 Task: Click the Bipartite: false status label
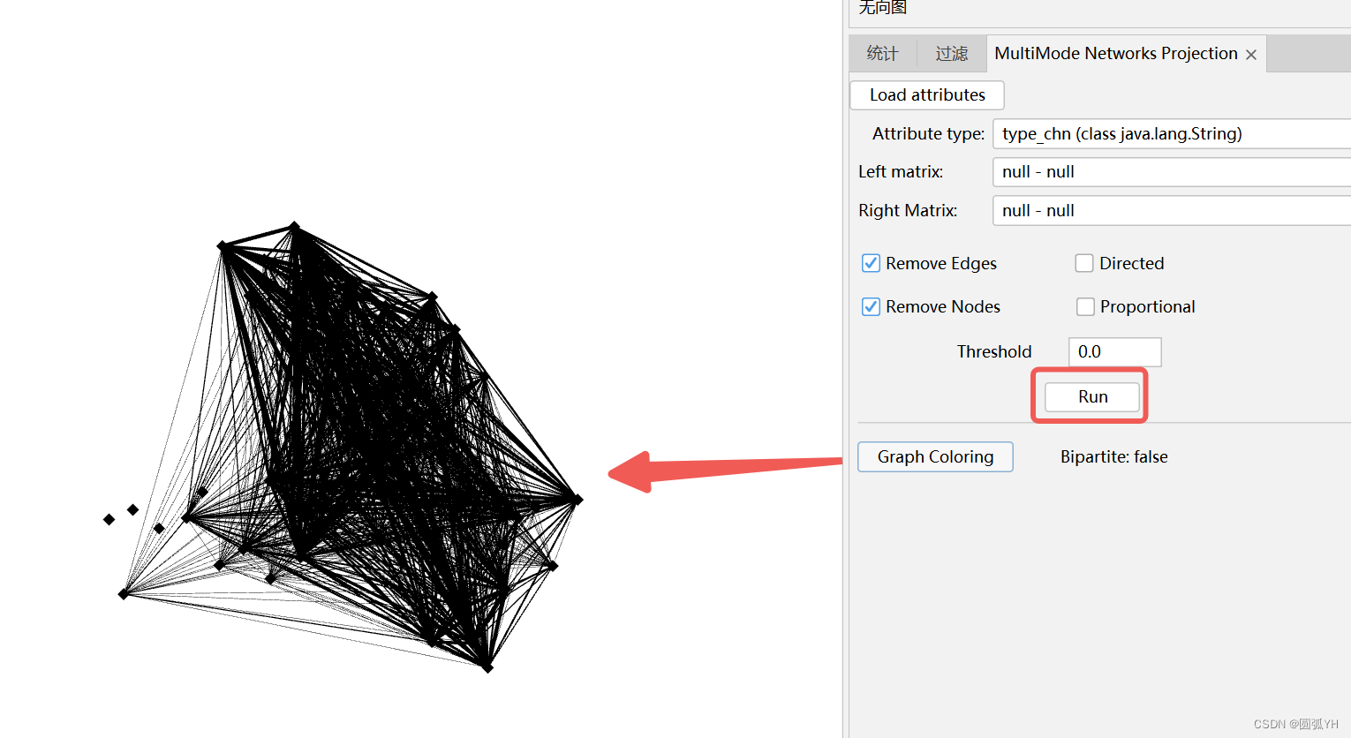1113,456
